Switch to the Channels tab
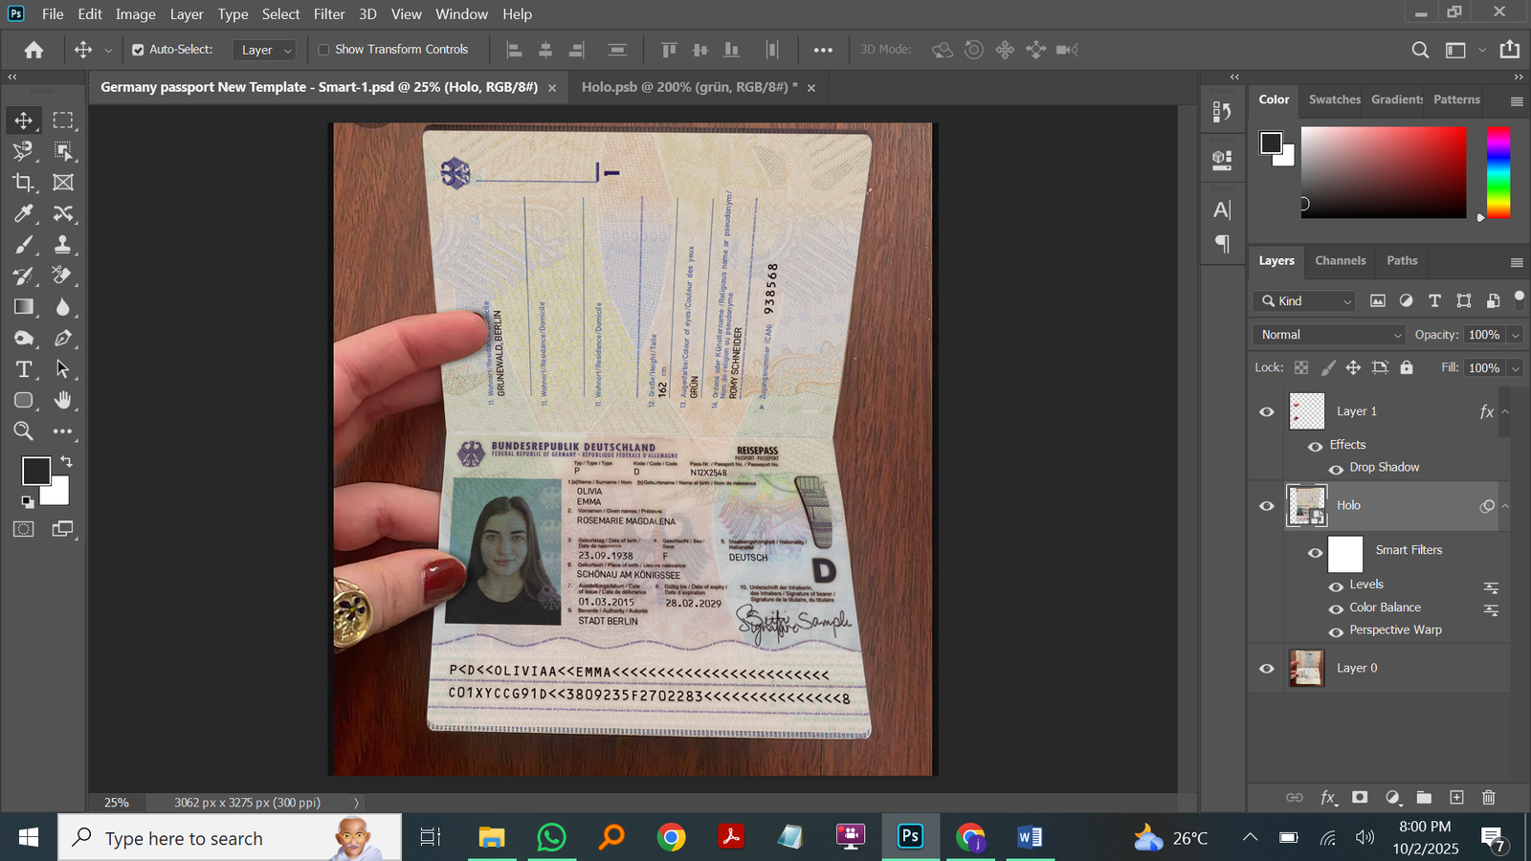The height and width of the screenshot is (861, 1531). click(1340, 260)
